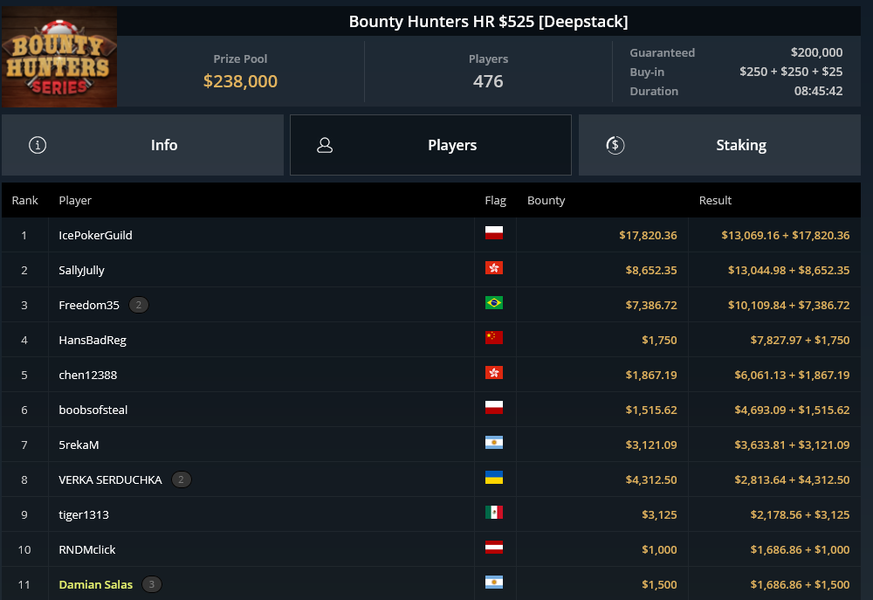This screenshot has height=600, width=873.
Task: Click tiger1313's Mexico flag
Action: pyautogui.click(x=494, y=512)
